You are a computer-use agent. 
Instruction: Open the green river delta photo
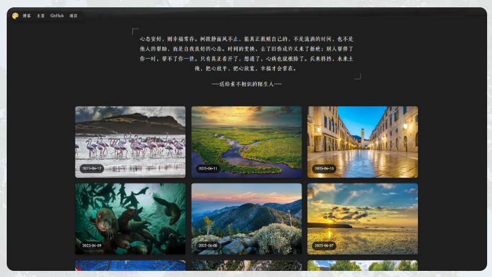[x=247, y=142]
